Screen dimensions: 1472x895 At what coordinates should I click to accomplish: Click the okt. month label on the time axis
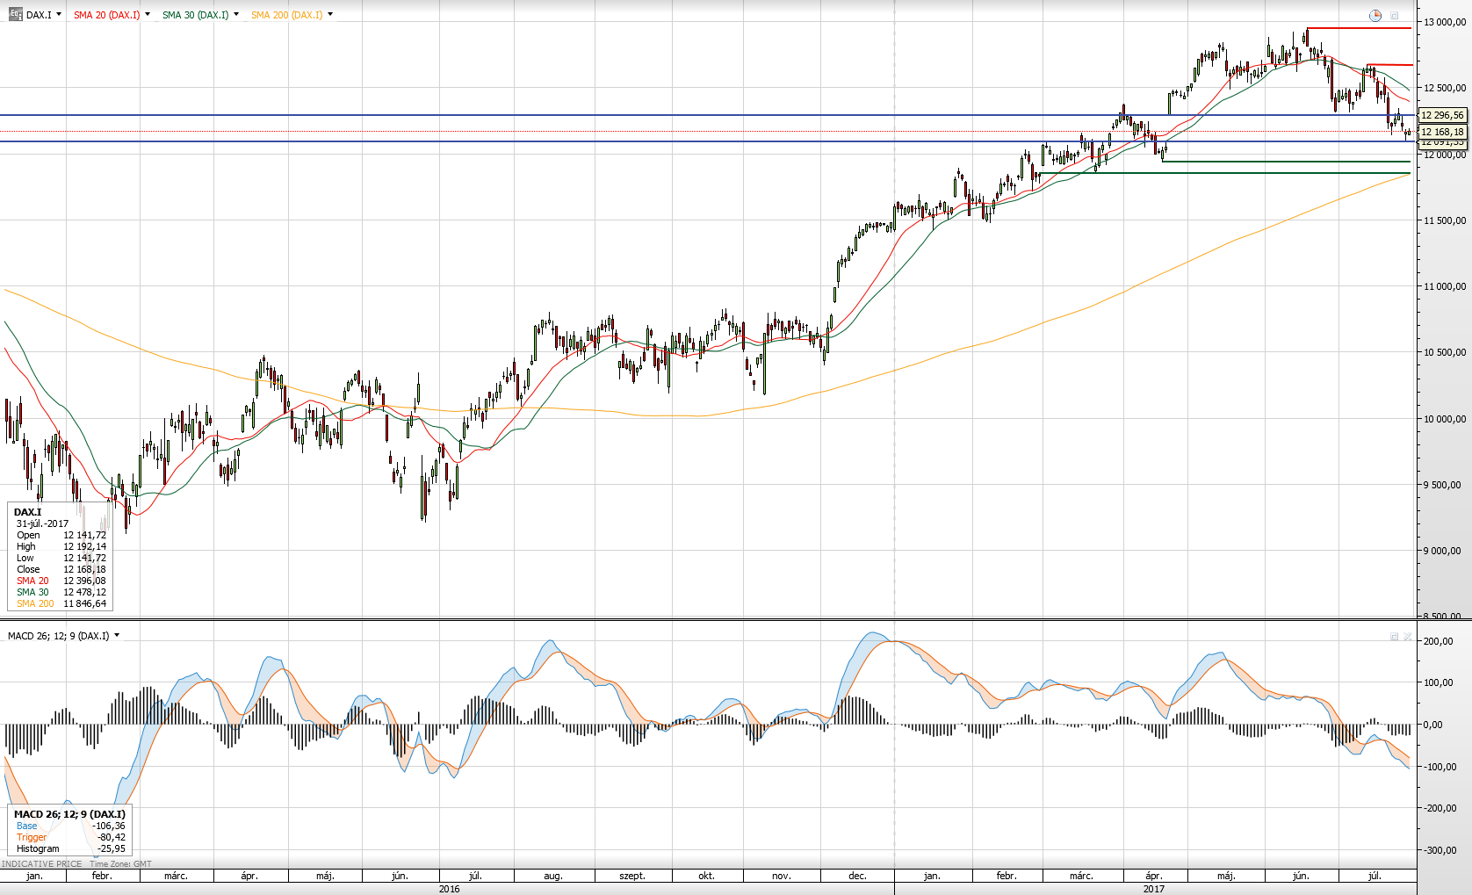[x=706, y=876]
